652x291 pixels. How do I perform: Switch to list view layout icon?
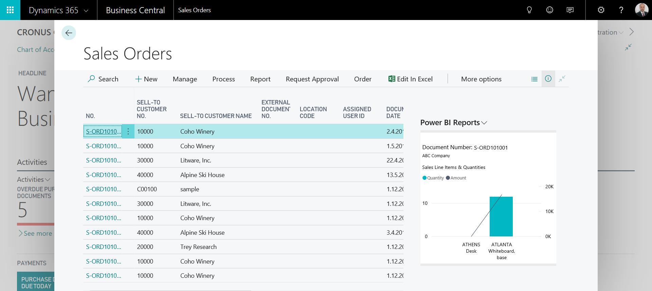(534, 79)
